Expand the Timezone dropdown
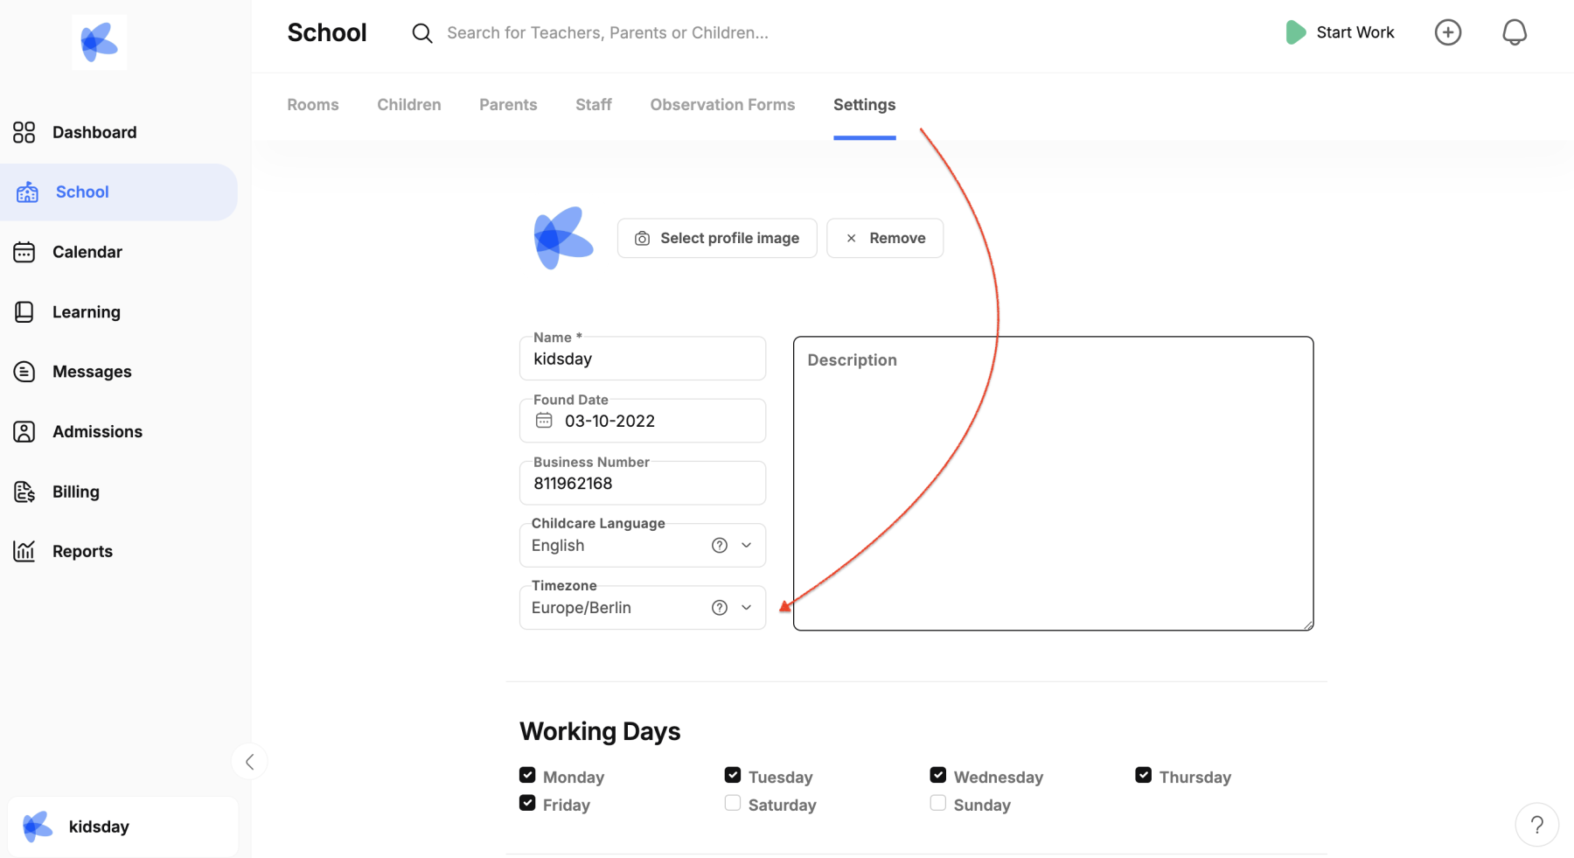 pyautogui.click(x=747, y=607)
